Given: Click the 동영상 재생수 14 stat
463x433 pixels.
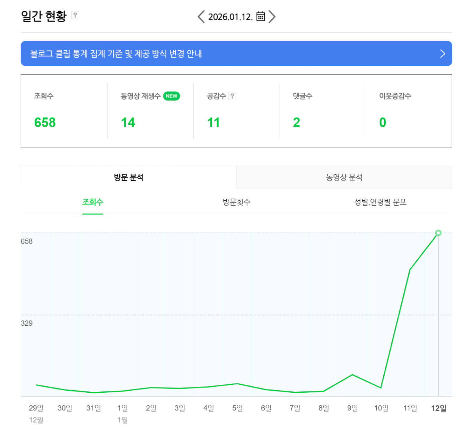Looking at the screenshot, I should [128, 122].
